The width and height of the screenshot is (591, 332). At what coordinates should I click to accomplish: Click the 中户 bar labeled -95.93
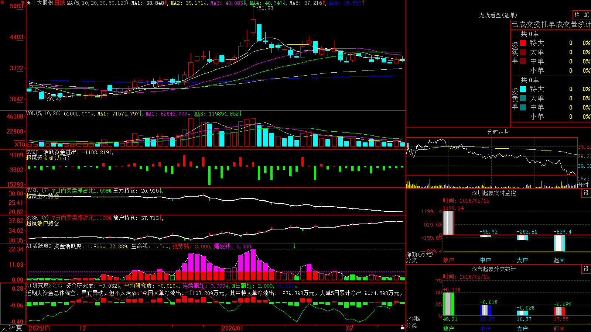tap(485, 236)
